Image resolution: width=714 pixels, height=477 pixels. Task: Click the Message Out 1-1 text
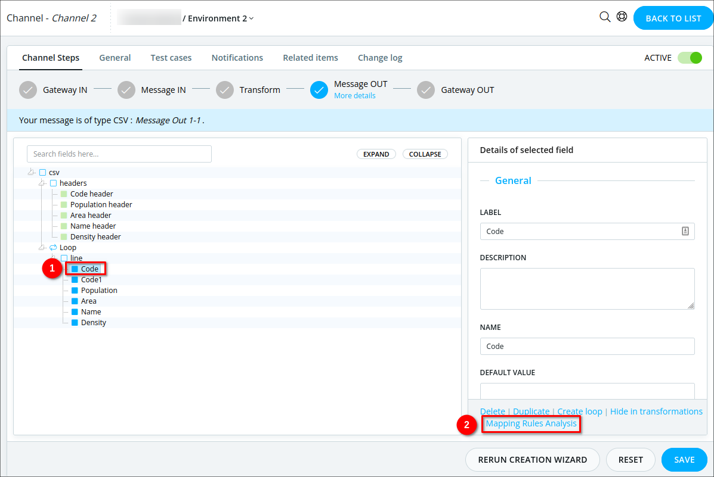coord(168,120)
